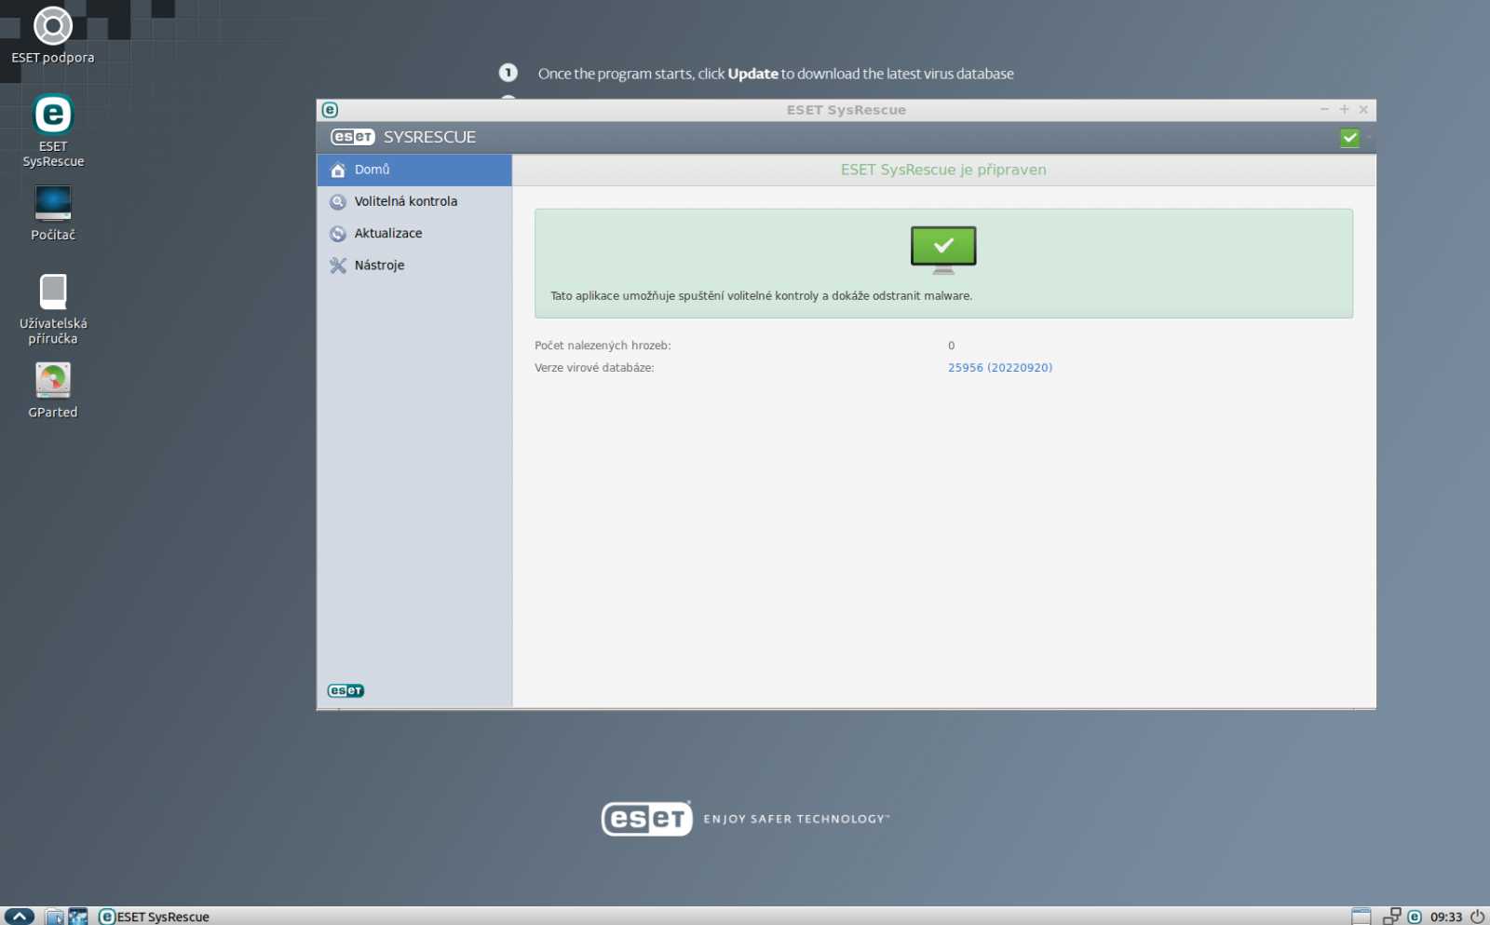Click the taskbar desktop pager icon
The height and width of the screenshot is (925, 1490).
(1361, 917)
